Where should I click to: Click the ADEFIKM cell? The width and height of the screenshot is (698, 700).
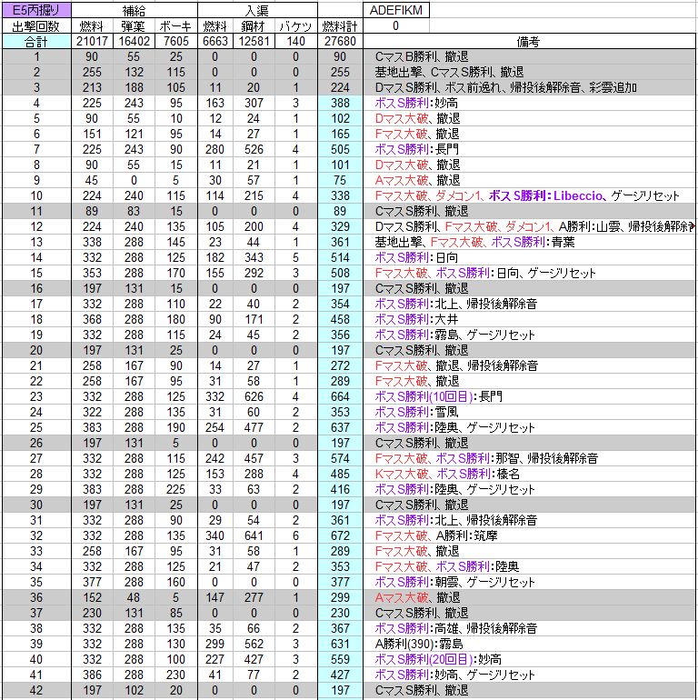pyautogui.click(x=396, y=10)
